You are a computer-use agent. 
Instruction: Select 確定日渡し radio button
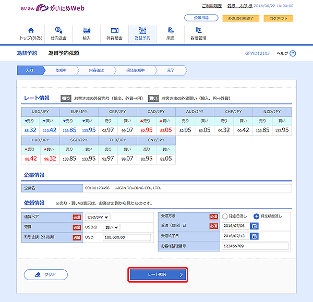point(225,216)
